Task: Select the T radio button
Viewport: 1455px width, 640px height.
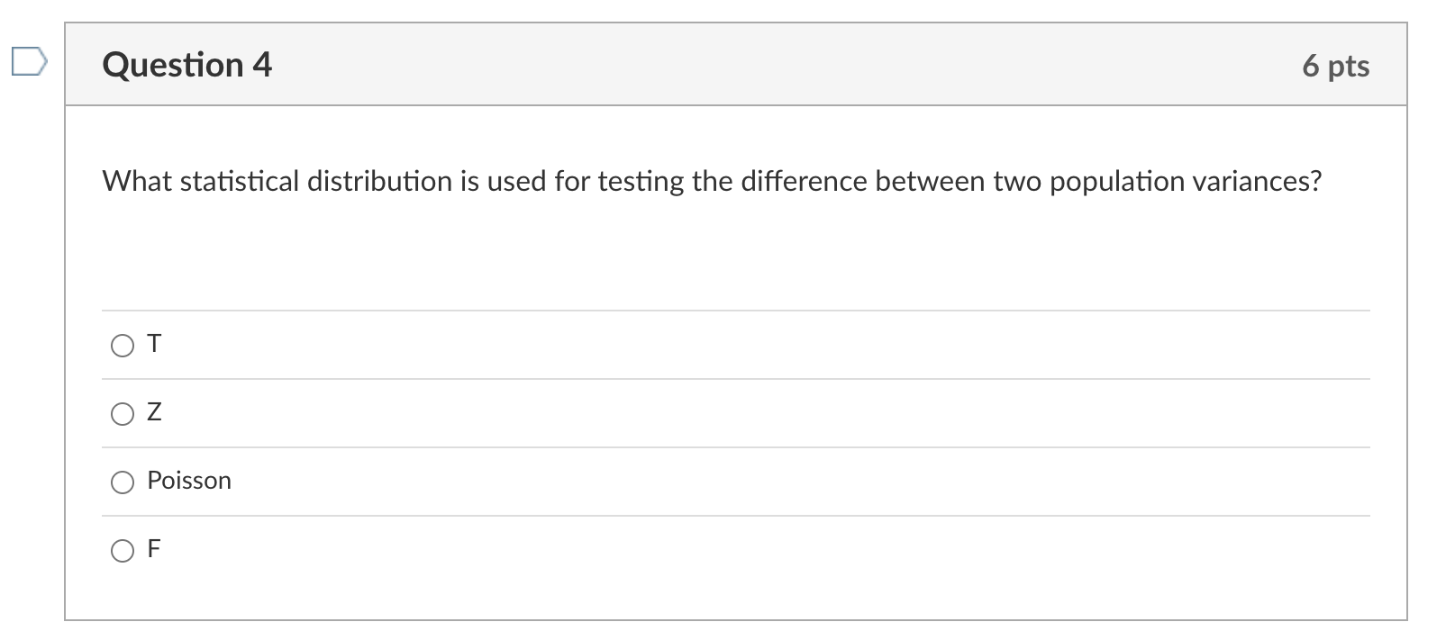Action: pyautogui.click(x=122, y=346)
